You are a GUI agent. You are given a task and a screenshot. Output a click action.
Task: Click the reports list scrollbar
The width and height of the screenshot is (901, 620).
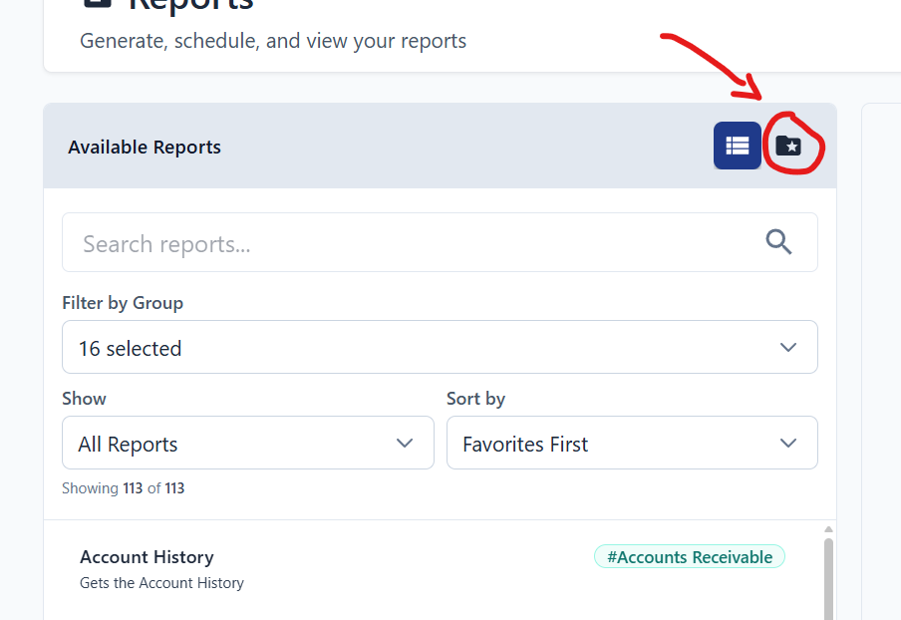pyautogui.click(x=826, y=578)
